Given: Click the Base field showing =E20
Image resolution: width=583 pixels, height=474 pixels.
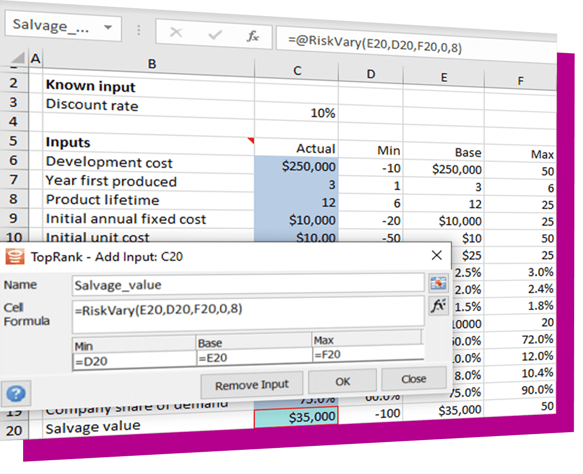Looking at the screenshot, I should click(253, 358).
